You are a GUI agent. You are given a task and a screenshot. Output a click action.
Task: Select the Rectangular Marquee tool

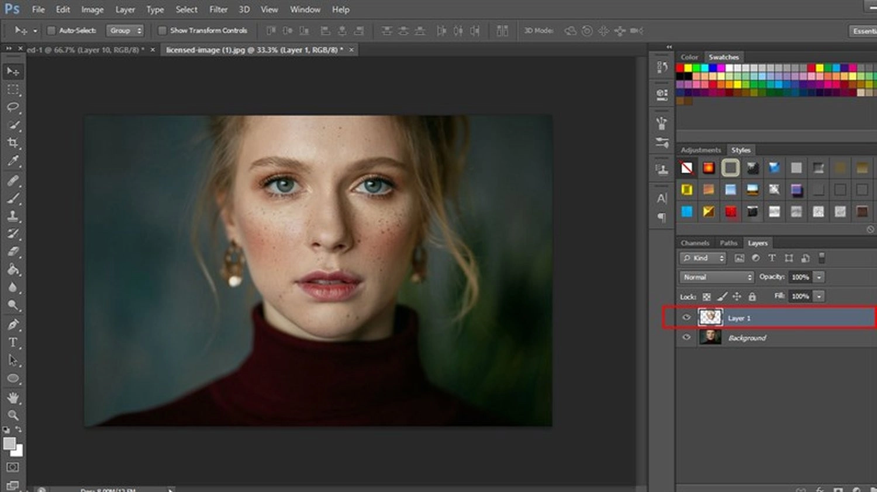tap(13, 90)
